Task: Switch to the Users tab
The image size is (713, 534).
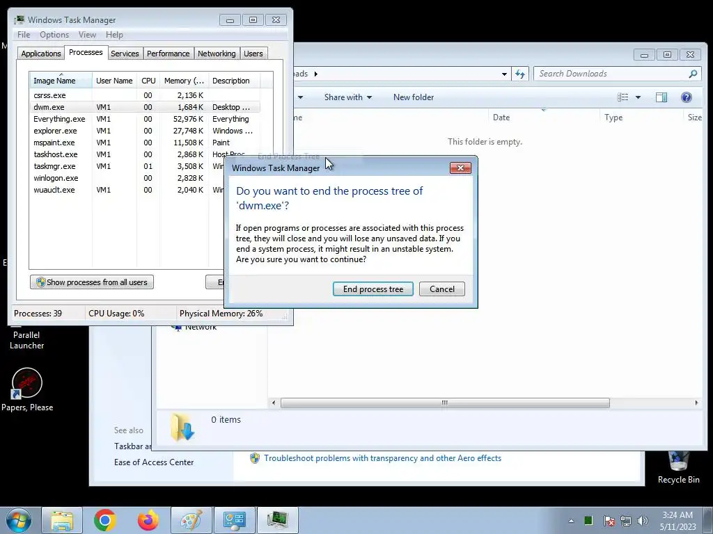Action: tap(253, 54)
